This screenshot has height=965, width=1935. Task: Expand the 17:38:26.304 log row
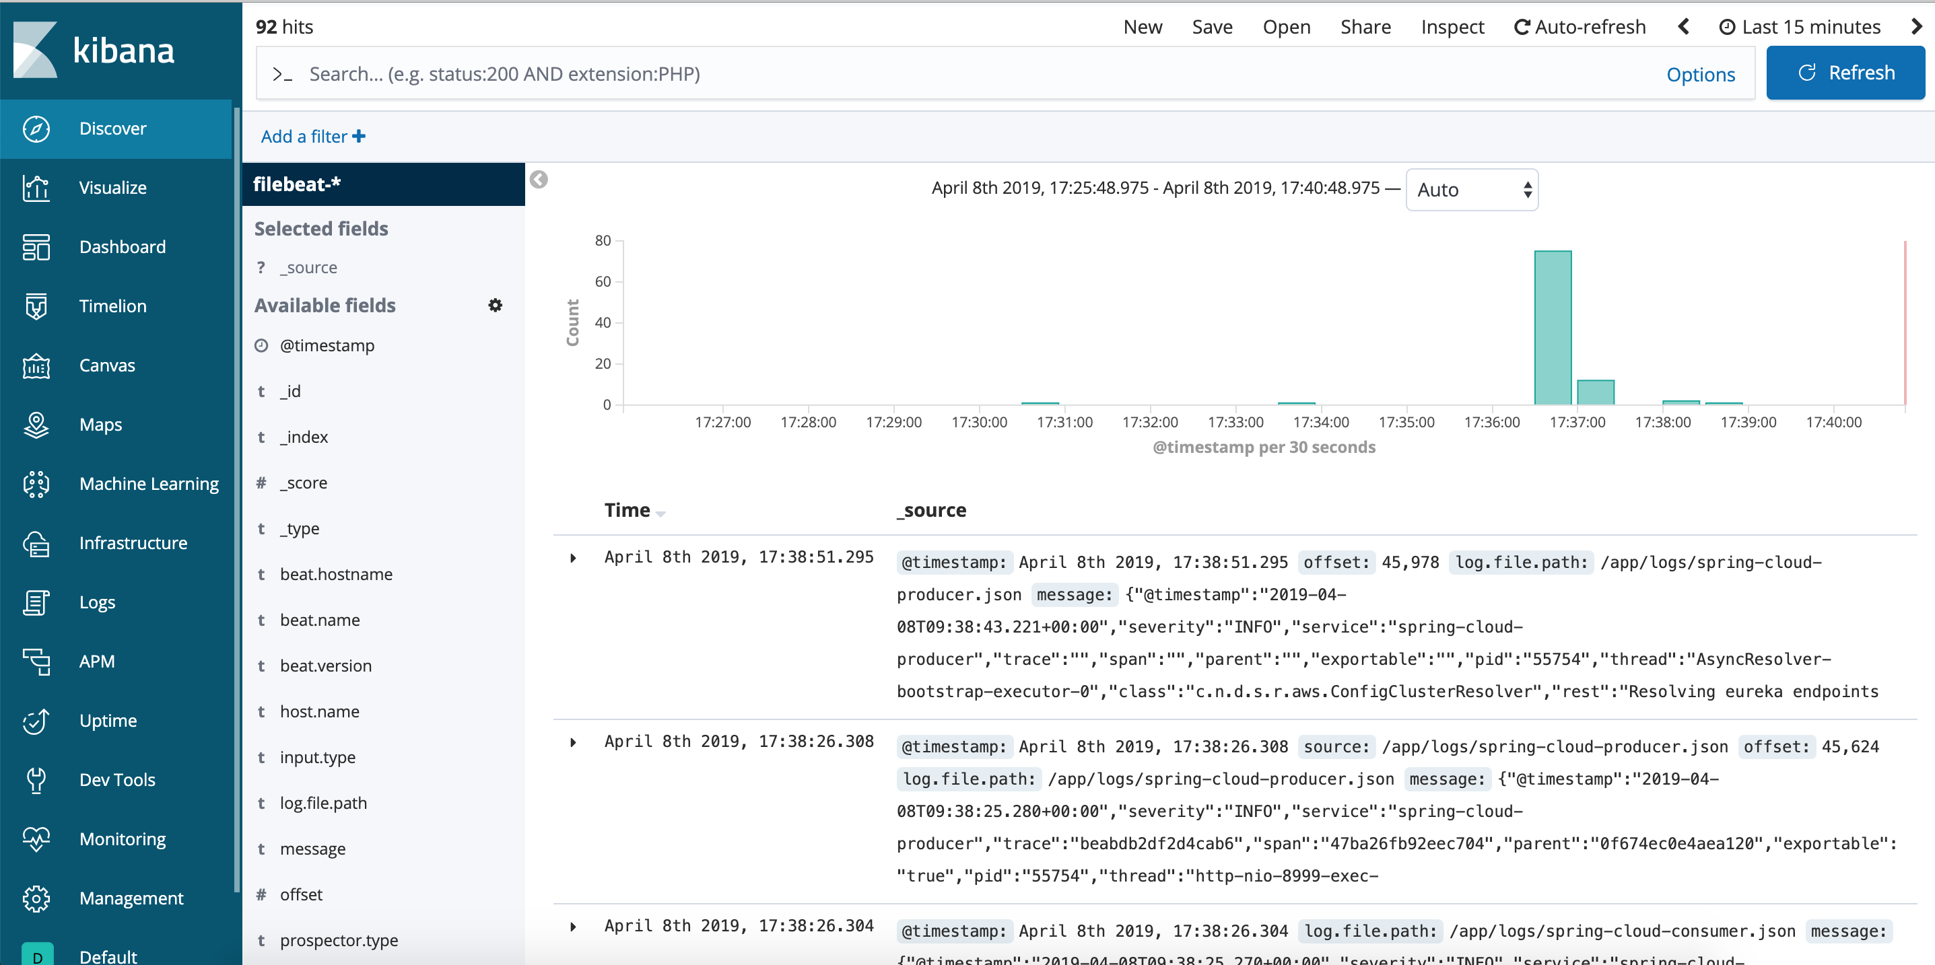tap(573, 927)
